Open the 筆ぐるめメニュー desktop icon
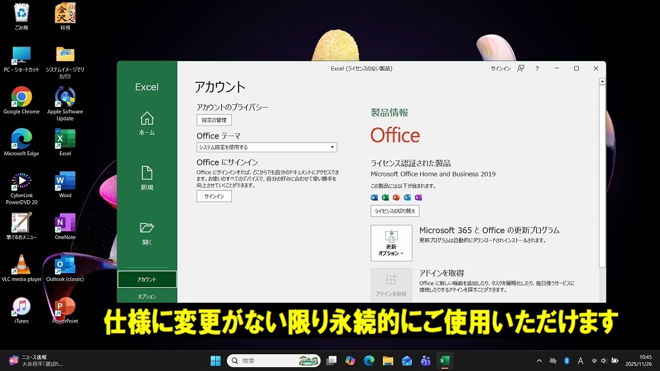Viewport: 660px width, 371px height. coord(21,226)
